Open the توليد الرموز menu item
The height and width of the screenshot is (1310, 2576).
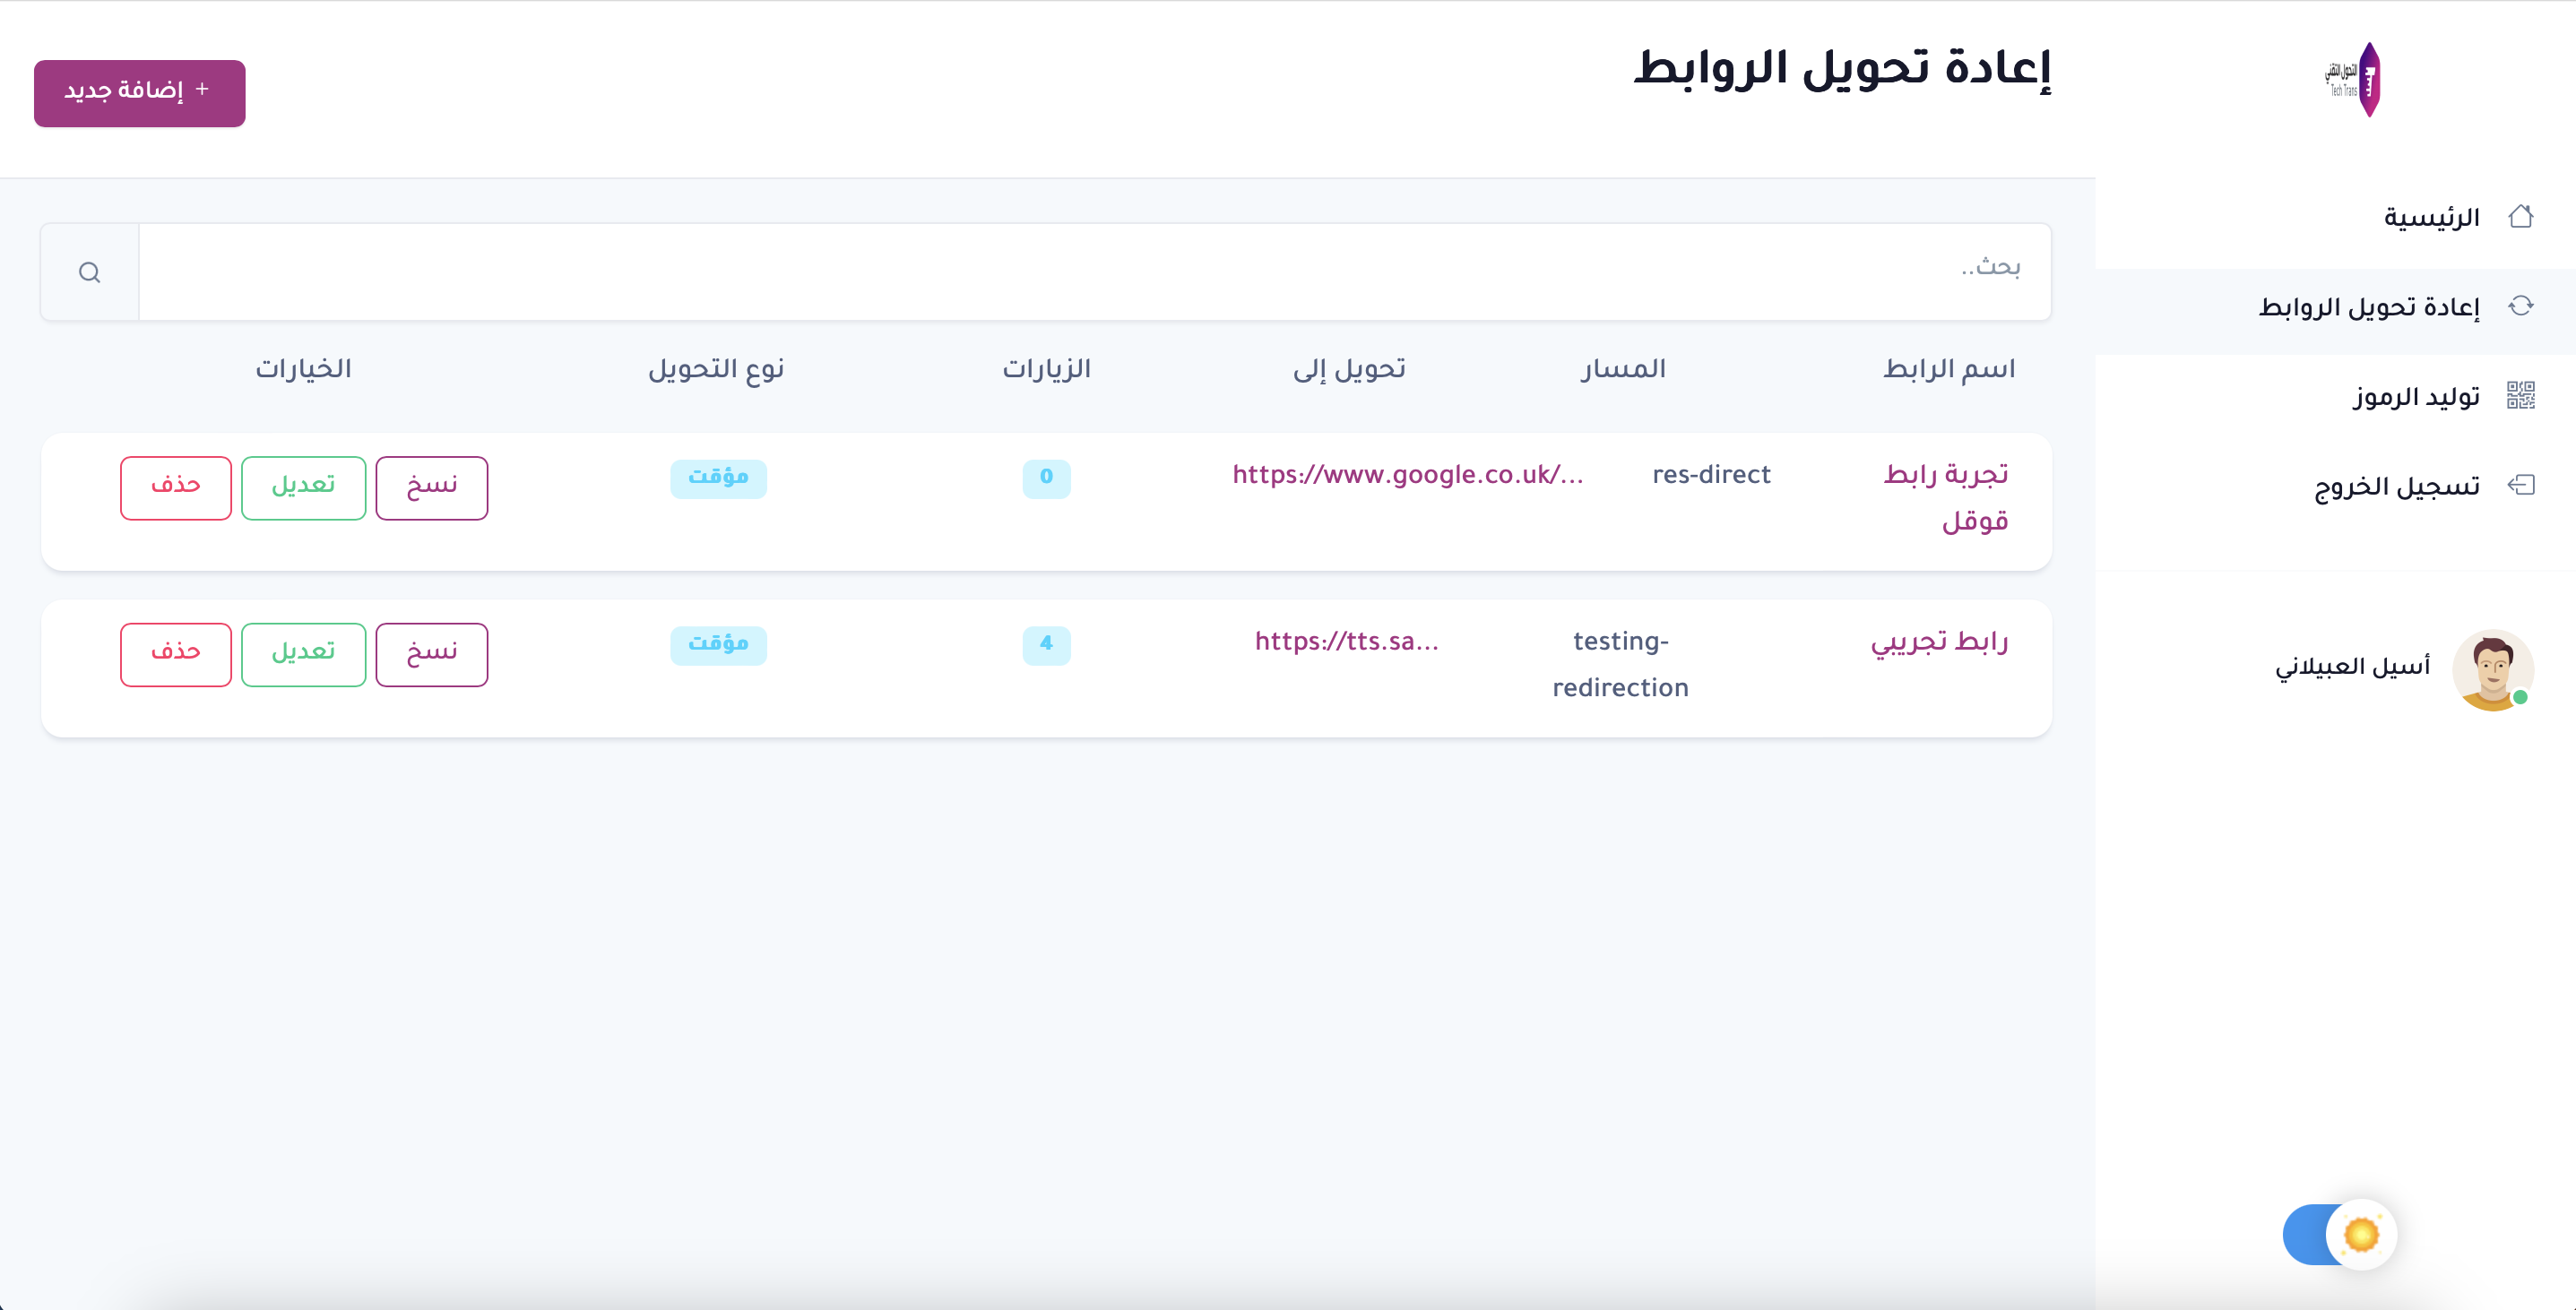click(x=2416, y=397)
